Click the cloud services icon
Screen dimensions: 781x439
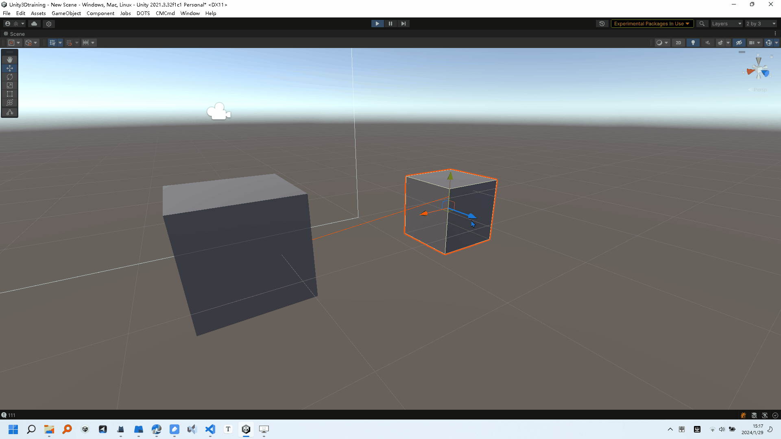point(34,24)
